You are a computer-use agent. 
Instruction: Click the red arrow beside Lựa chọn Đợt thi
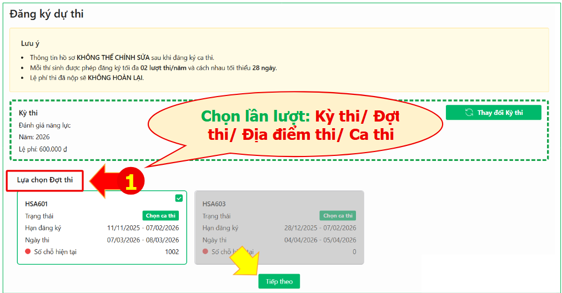pos(103,181)
